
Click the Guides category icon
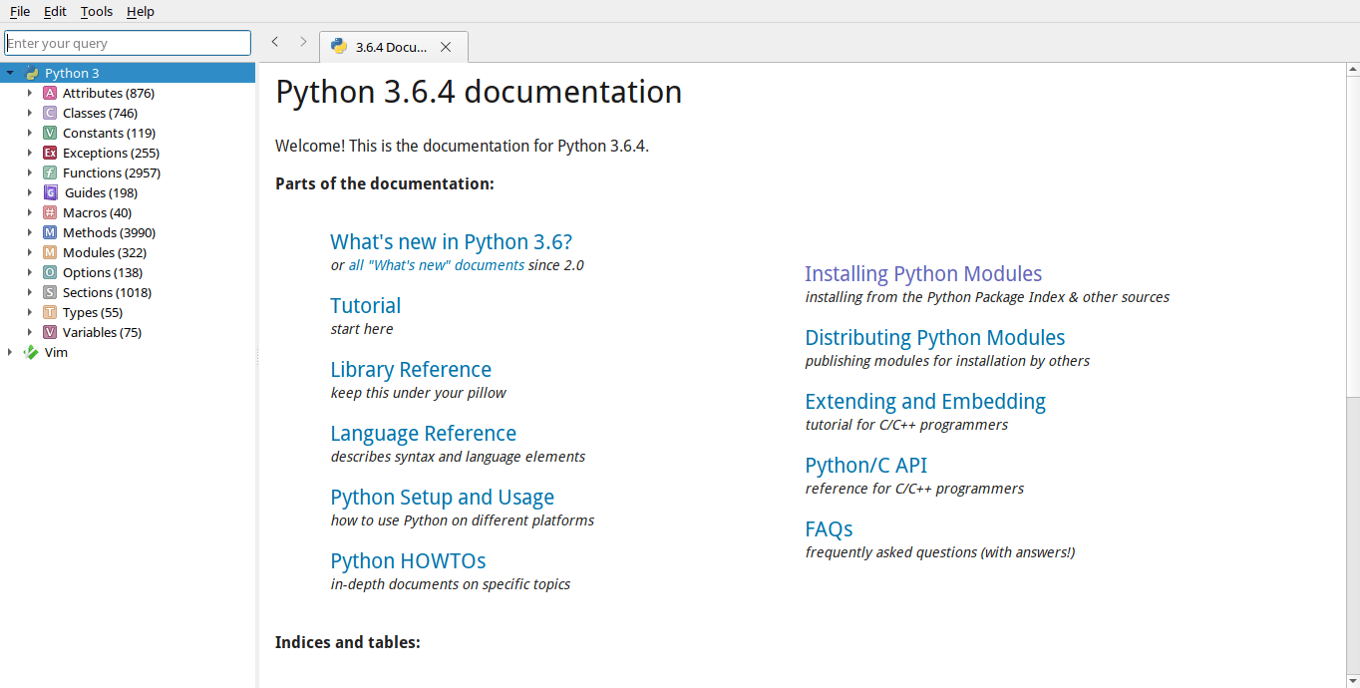point(50,192)
